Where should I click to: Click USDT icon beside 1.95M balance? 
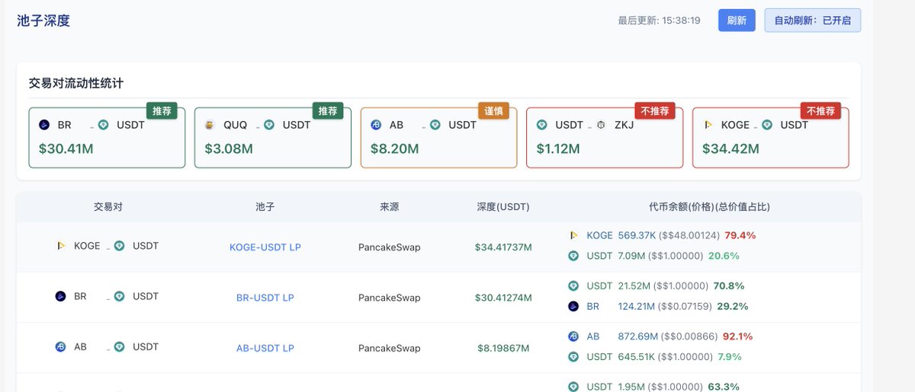coord(573,387)
